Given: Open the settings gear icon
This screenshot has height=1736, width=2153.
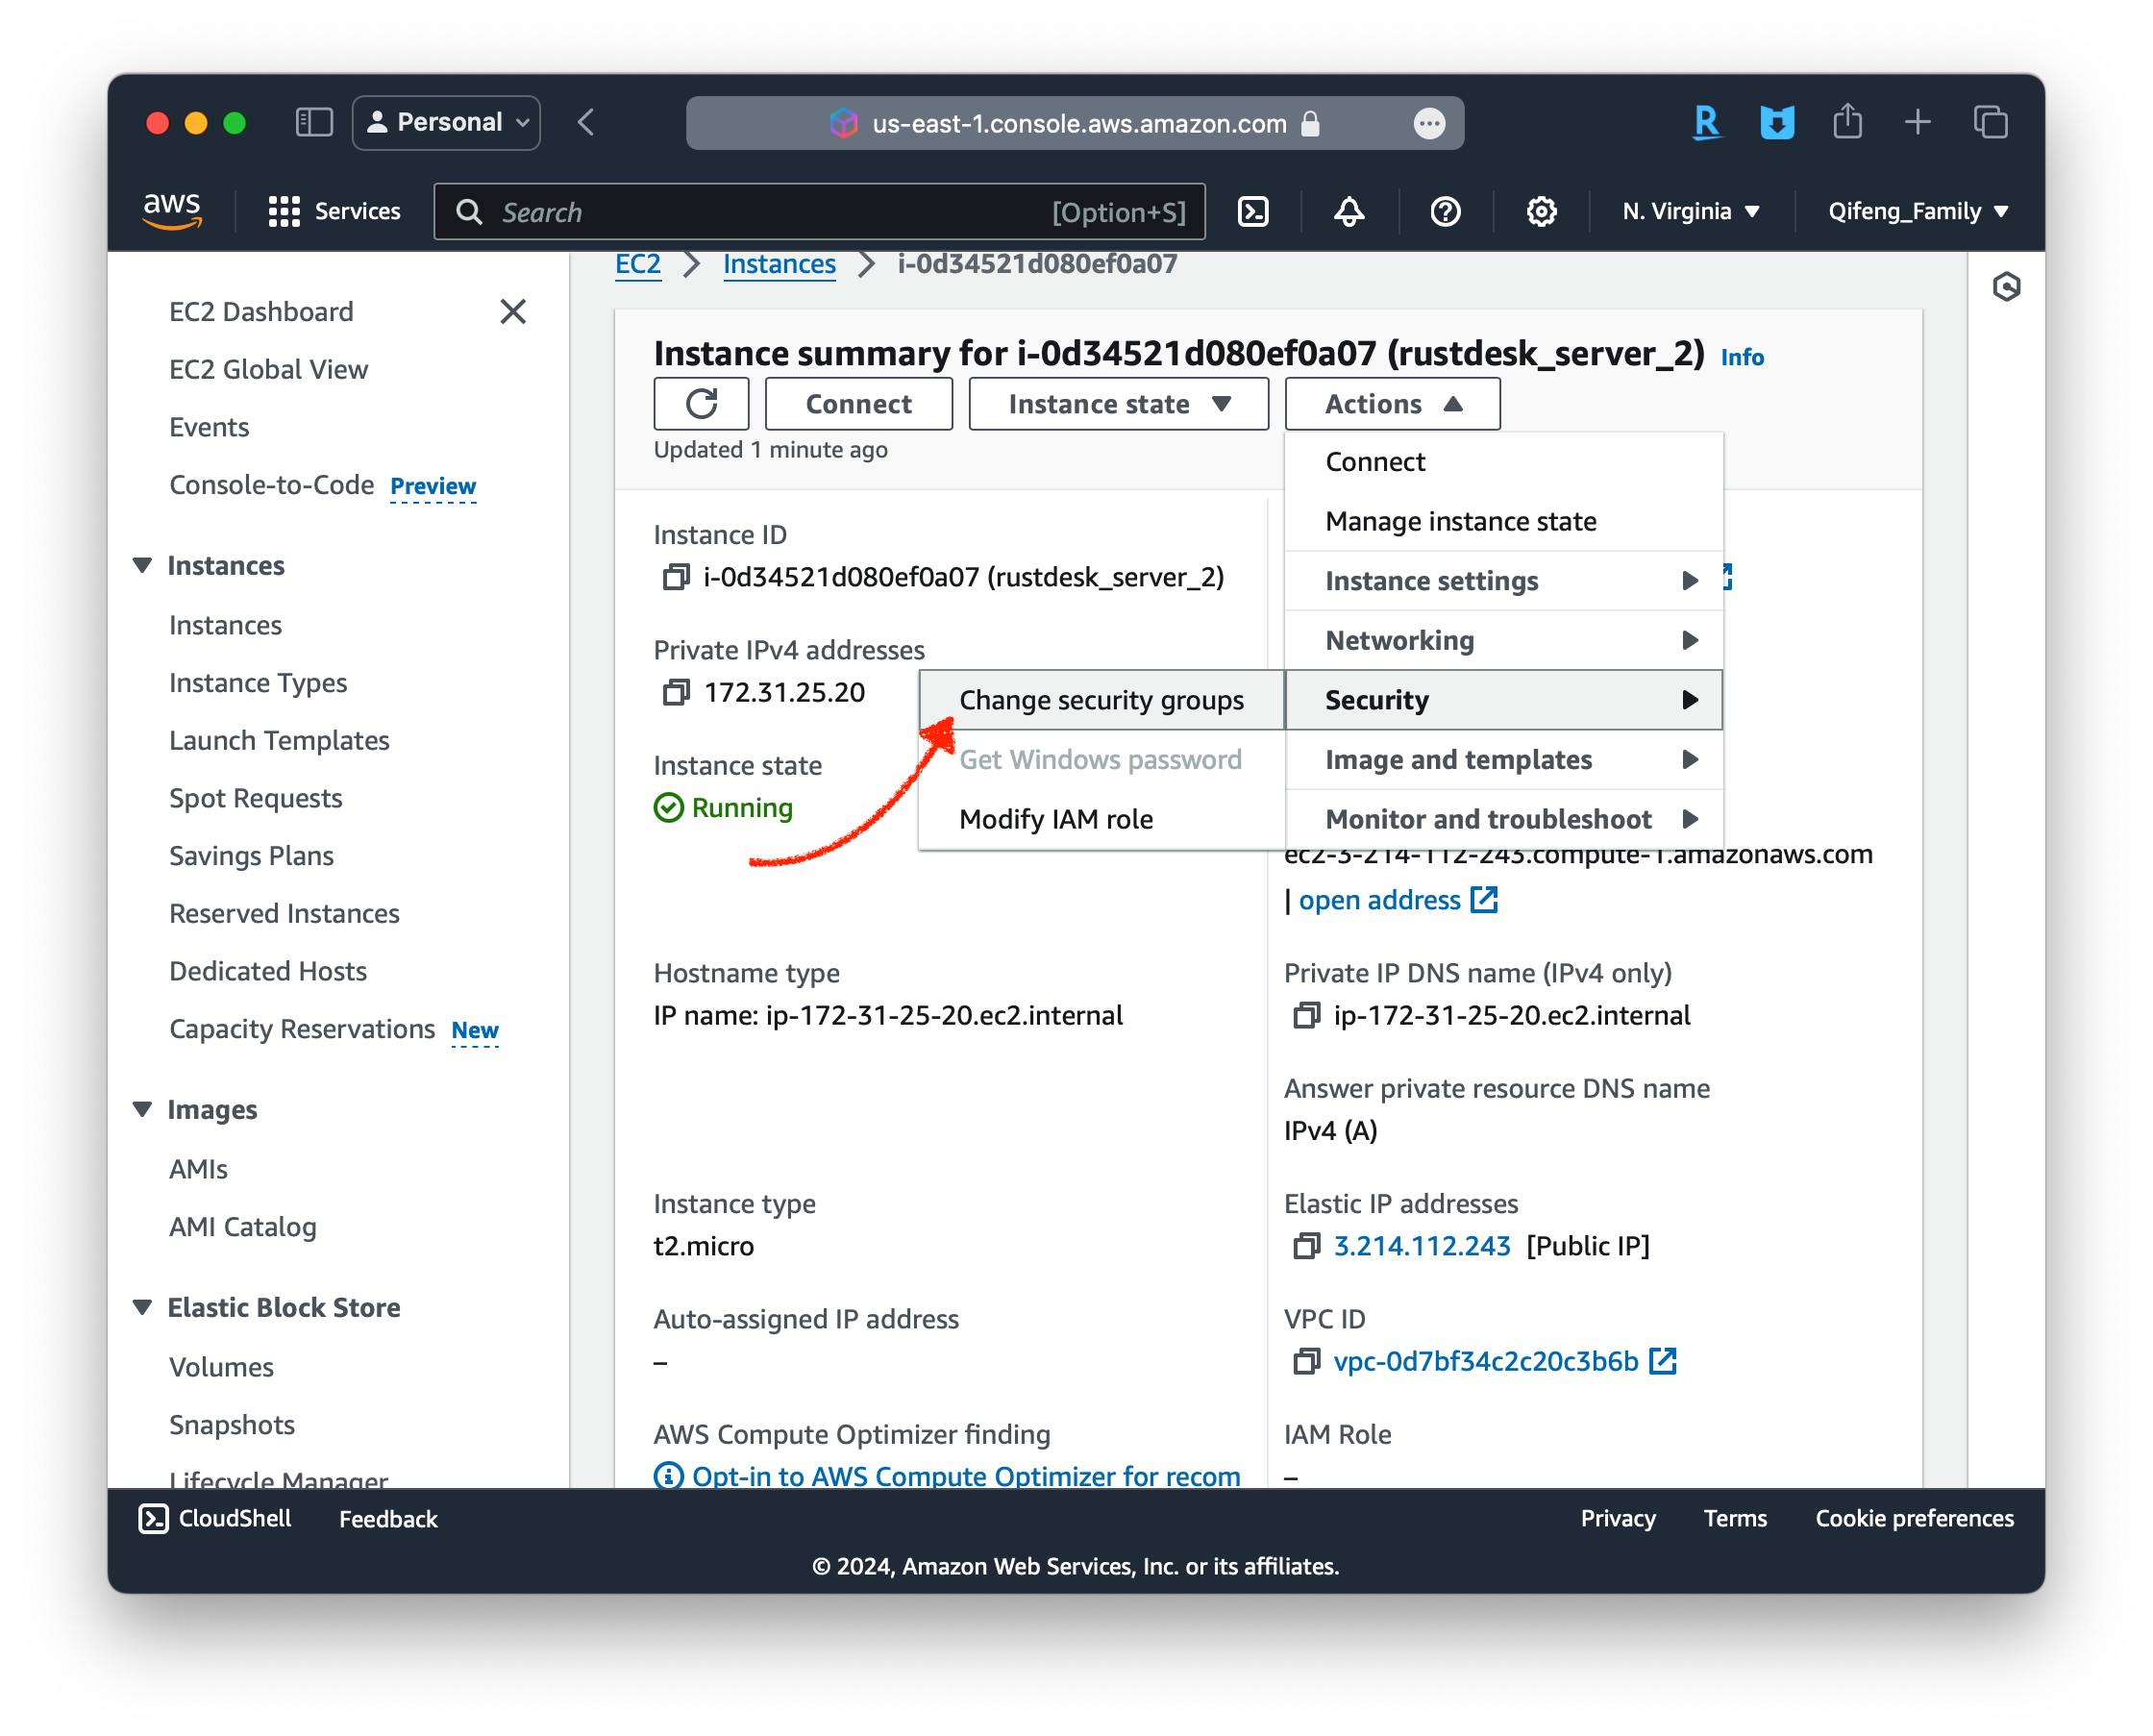Looking at the screenshot, I should click(x=1541, y=211).
